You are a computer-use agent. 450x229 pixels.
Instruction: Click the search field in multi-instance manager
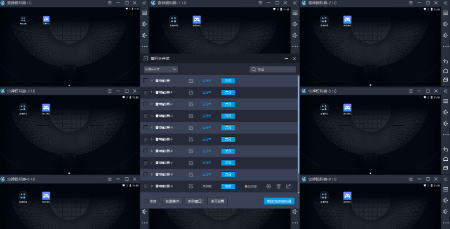tap(272, 69)
